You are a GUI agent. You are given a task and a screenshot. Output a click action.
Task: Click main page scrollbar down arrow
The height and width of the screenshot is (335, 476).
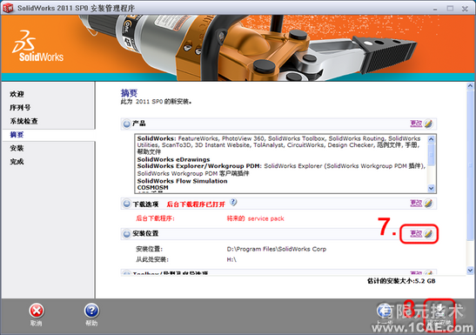click(x=470, y=270)
